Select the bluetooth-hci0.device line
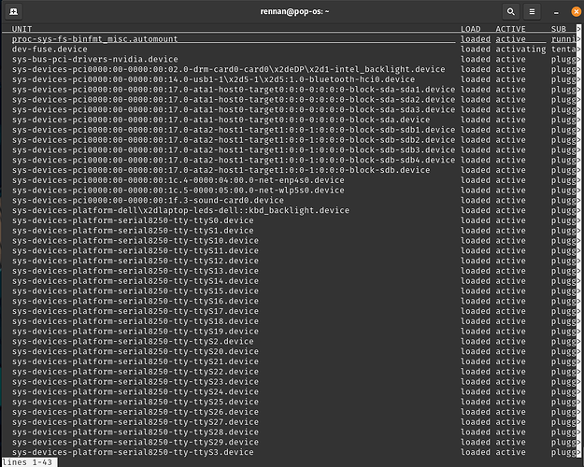The image size is (584, 467). [213, 79]
